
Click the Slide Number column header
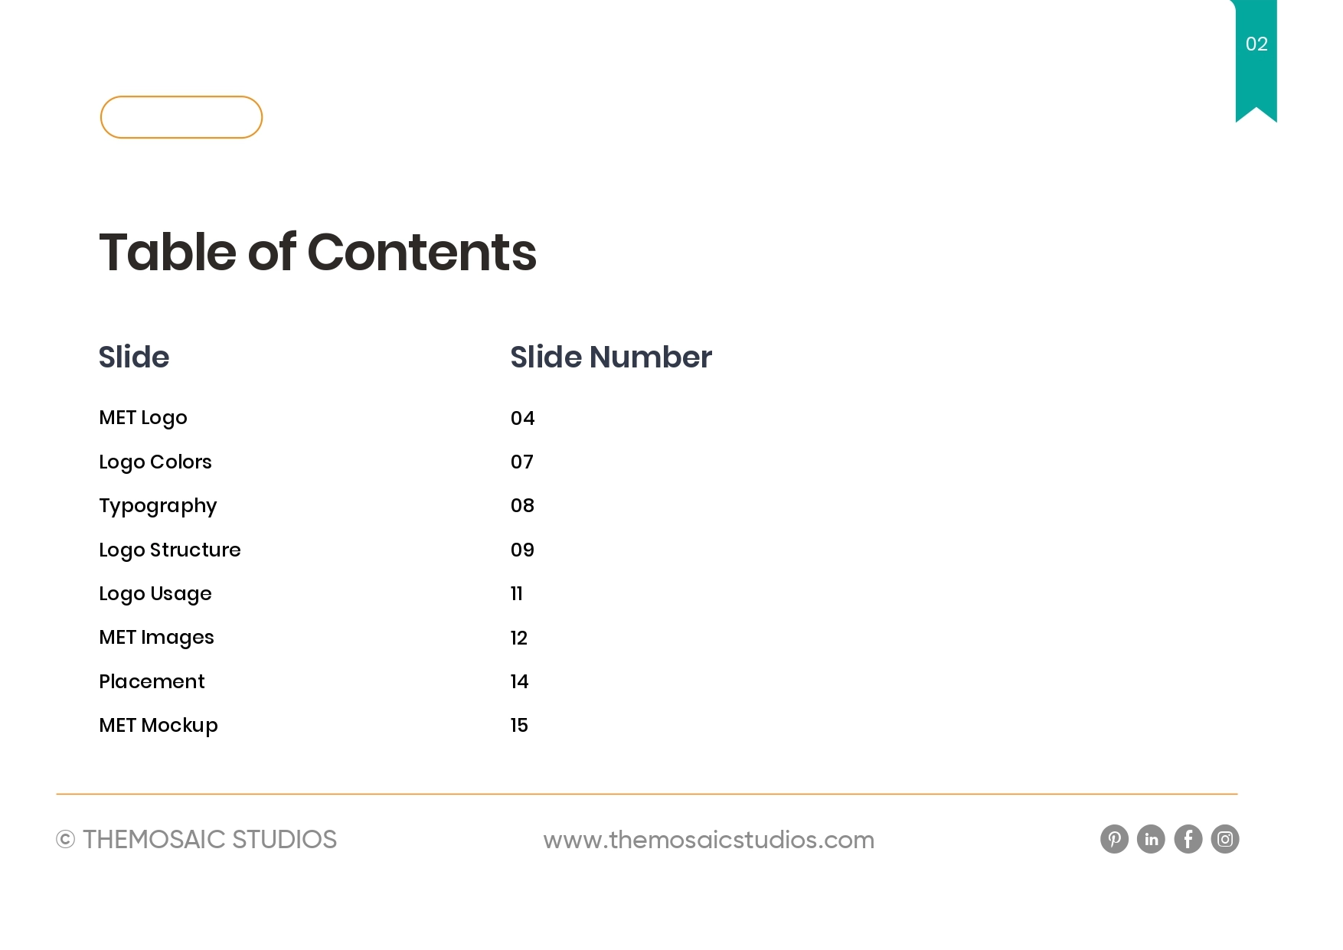(611, 357)
